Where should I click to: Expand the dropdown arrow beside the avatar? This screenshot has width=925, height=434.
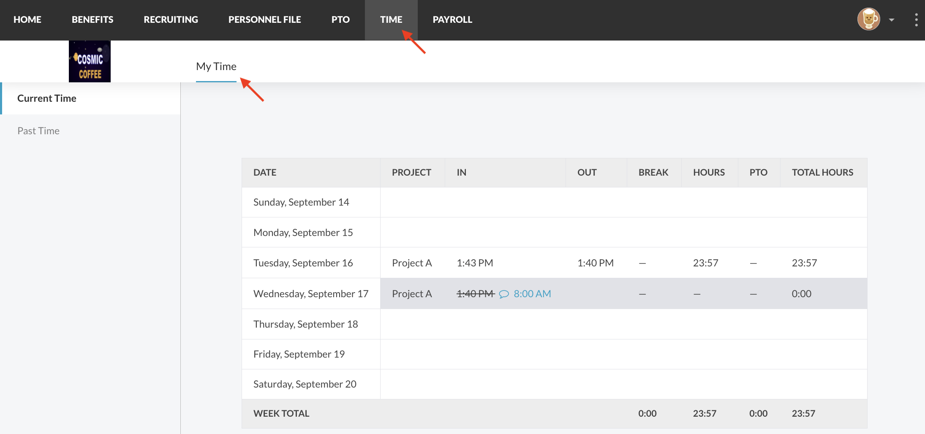tap(892, 20)
